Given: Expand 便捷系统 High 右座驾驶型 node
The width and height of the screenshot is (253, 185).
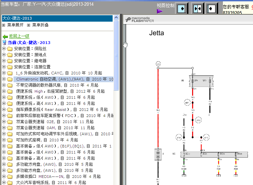Looking at the screenshot, I should pos(4,91).
